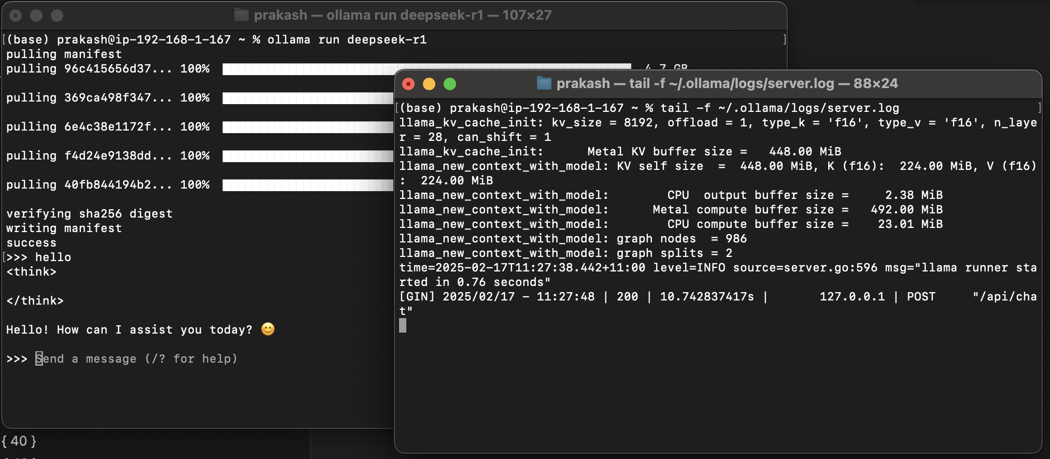Click the 'tail -f ~/.ollama/logs/server.log' command line
The width and height of the screenshot is (1050, 459).
649,108
